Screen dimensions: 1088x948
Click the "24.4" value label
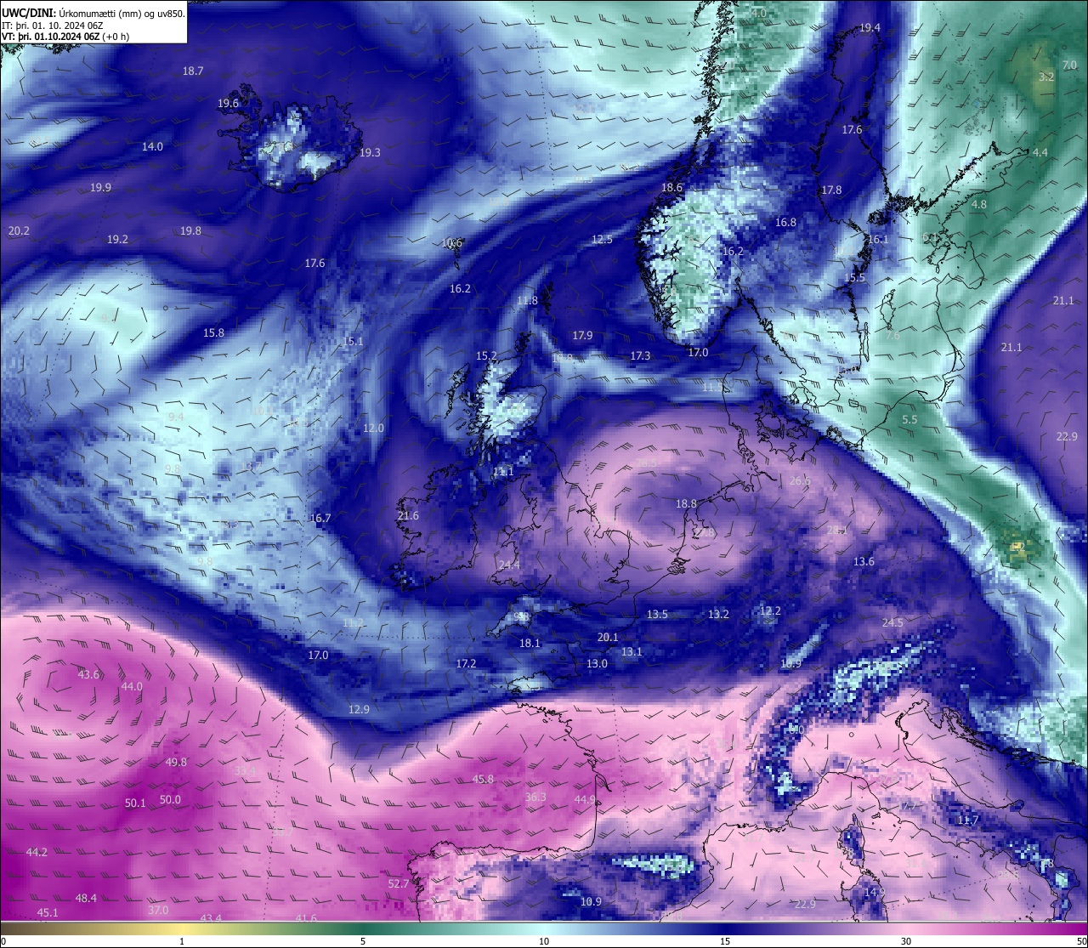pyautogui.click(x=509, y=565)
